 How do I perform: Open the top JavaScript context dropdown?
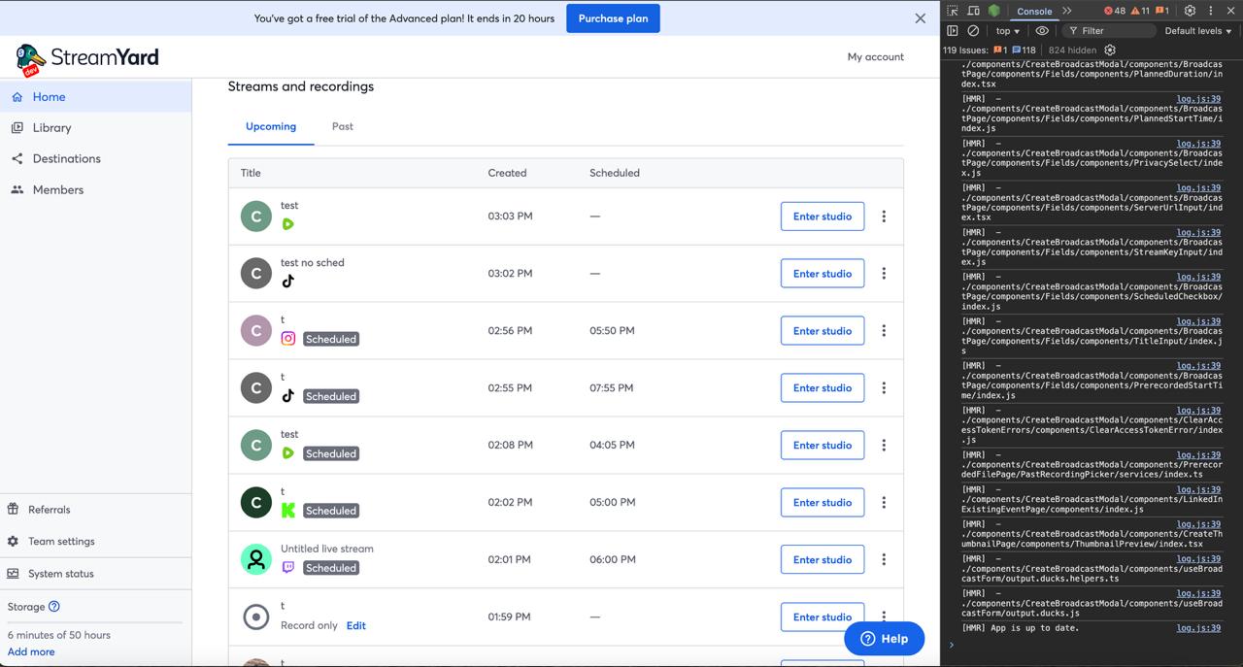pyautogui.click(x=1008, y=31)
